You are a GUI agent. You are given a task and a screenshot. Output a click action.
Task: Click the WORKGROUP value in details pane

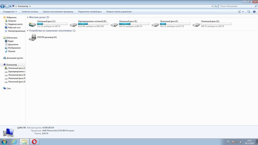click(48, 127)
